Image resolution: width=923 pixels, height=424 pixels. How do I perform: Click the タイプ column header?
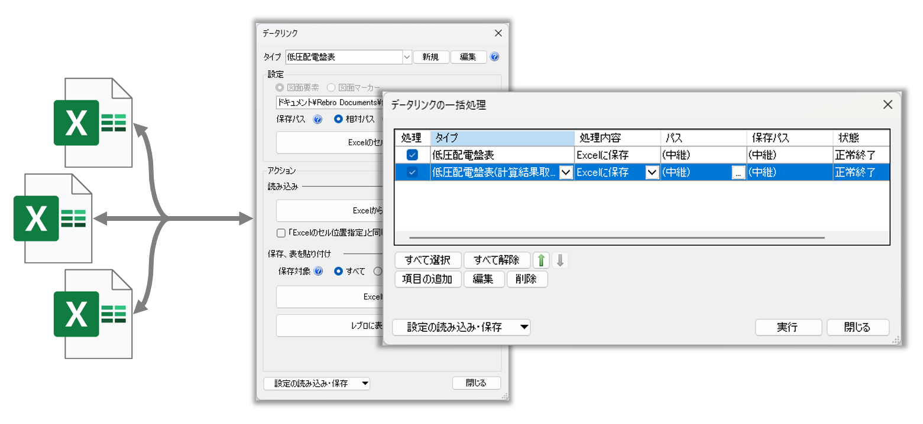tap(502, 138)
